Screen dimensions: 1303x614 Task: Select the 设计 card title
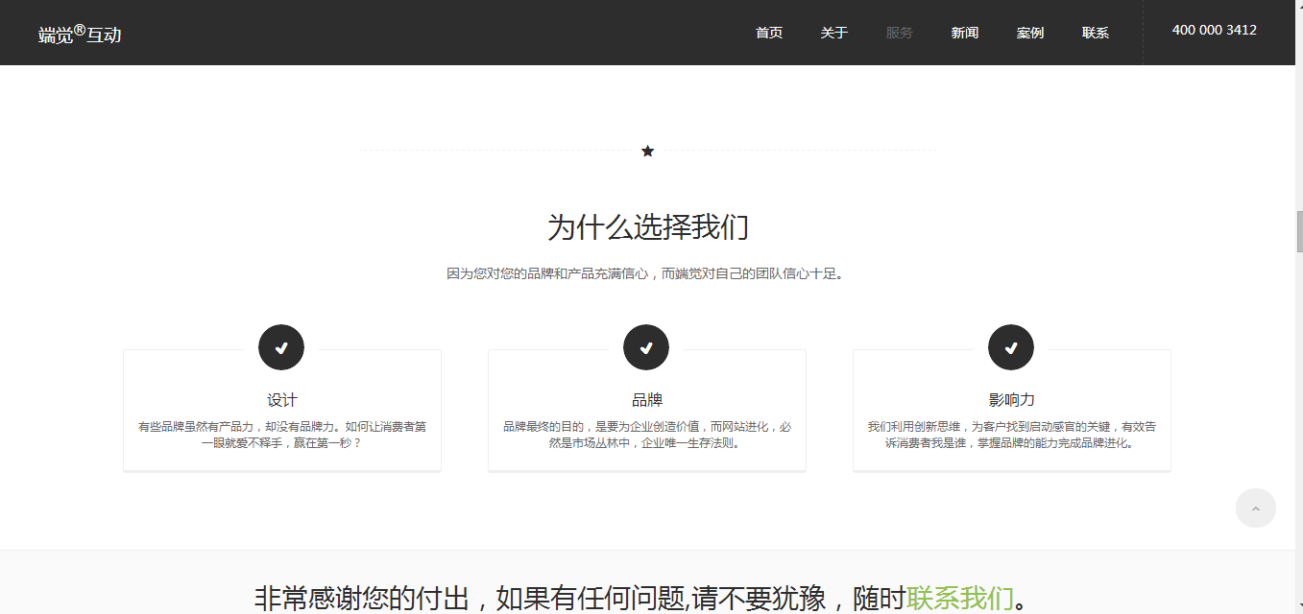[282, 400]
